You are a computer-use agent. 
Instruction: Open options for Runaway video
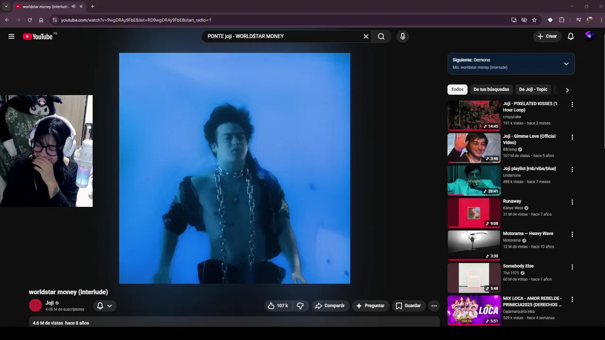click(572, 202)
